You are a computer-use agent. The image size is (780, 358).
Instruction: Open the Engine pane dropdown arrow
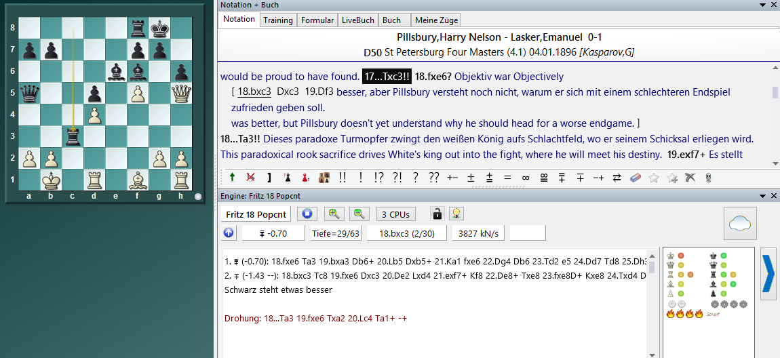point(763,196)
